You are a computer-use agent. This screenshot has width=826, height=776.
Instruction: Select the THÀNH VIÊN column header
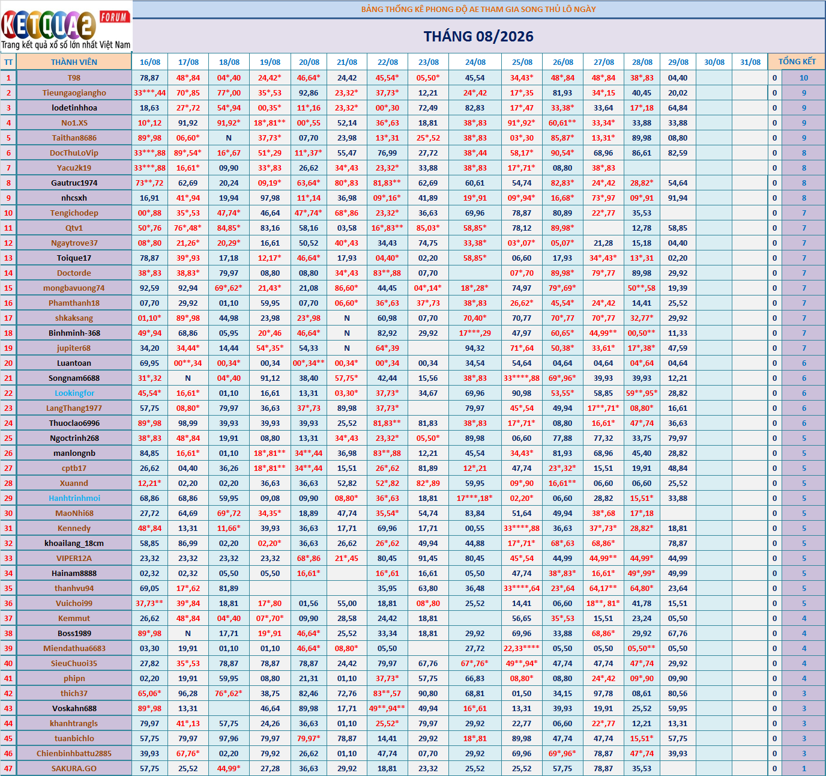[x=74, y=62]
